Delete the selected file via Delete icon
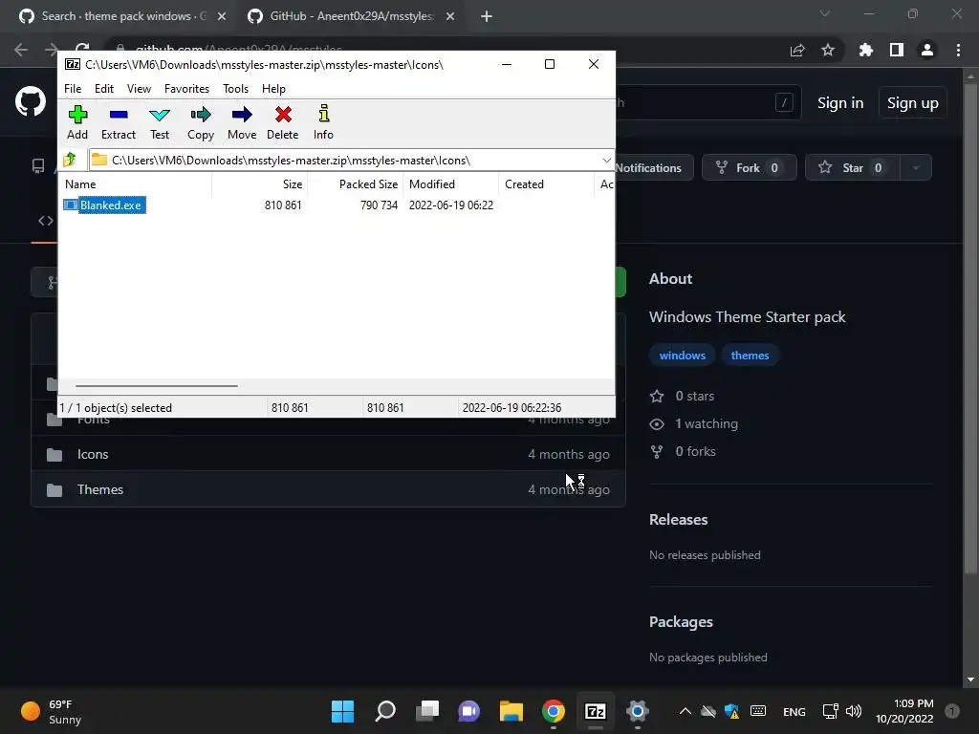The image size is (979, 734). (x=283, y=122)
